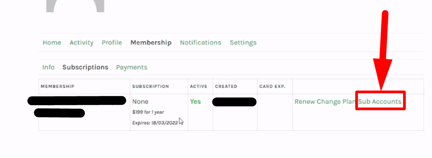The height and width of the screenshot is (158, 432).
Task: Open the Notifications tab
Action: click(x=201, y=43)
